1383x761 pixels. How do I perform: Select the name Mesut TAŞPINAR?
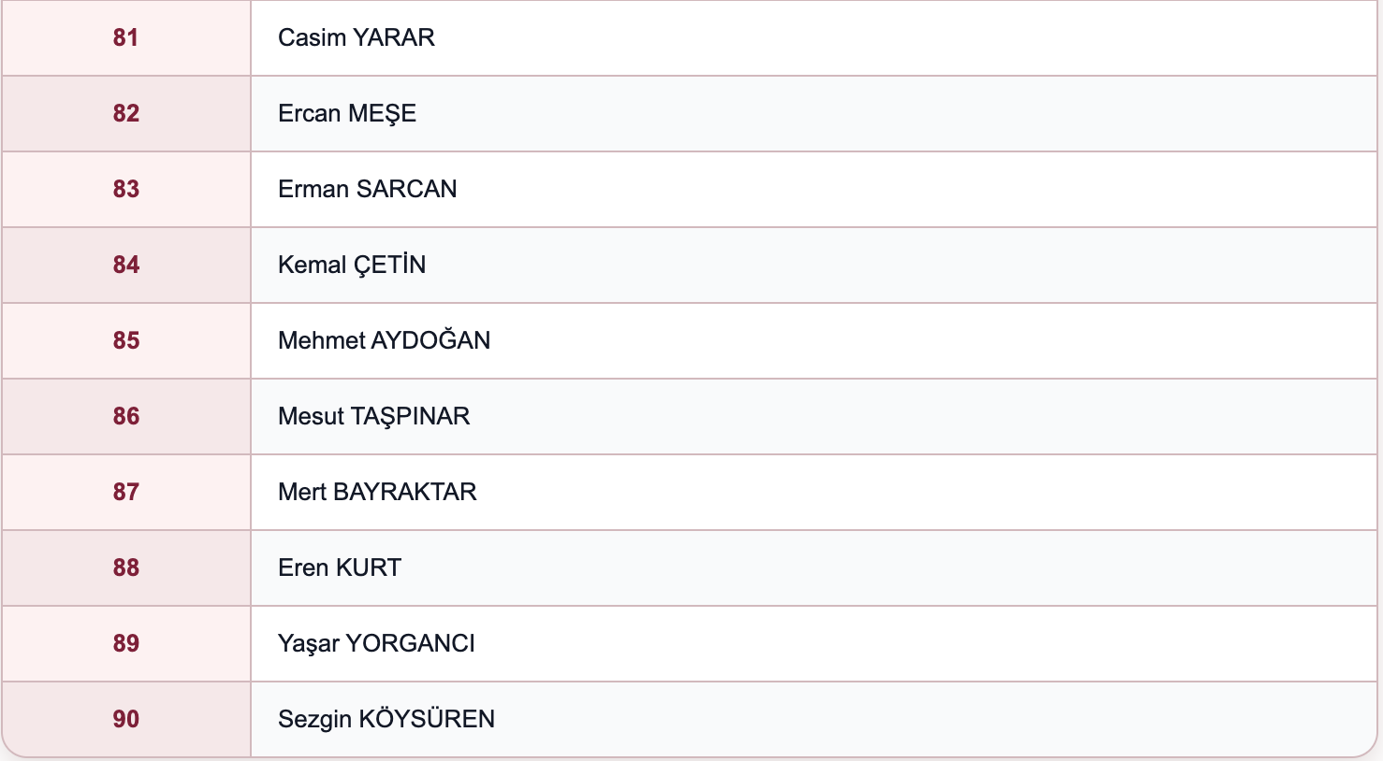pyautogui.click(x=374, y=417)
